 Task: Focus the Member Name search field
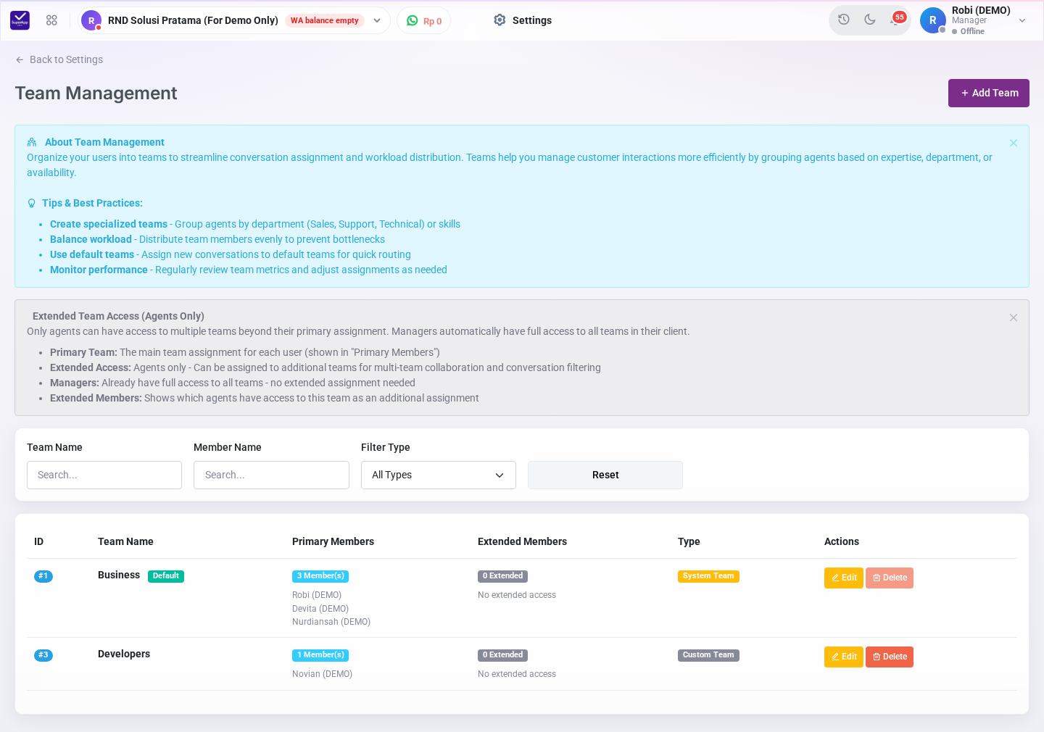coord(271,475)
